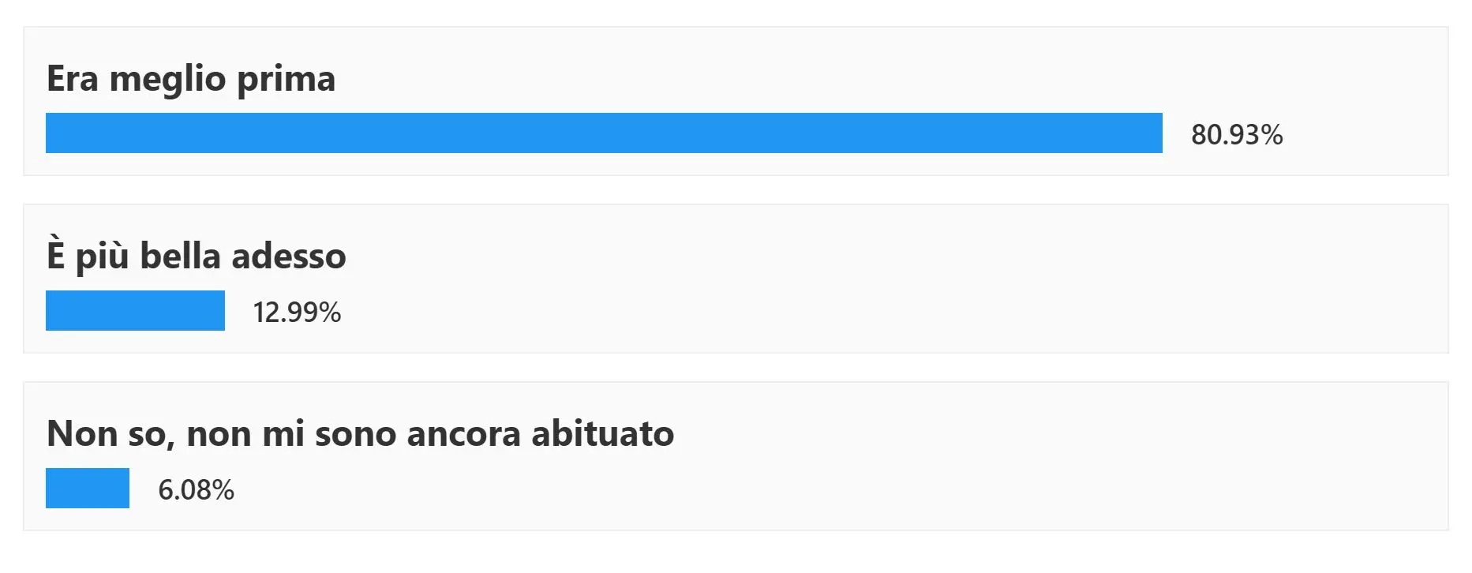Screen dimensions: 1472x573
Task: Choose 'Non so, non mi sono ancora abituato' label
Action: coord(360,434)
